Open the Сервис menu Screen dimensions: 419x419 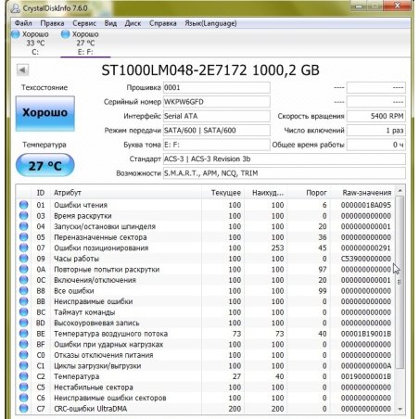click(x=84, y=23)
